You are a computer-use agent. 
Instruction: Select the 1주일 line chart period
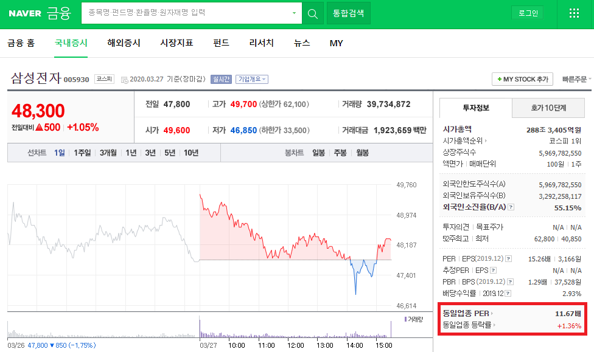coord(83,153)
